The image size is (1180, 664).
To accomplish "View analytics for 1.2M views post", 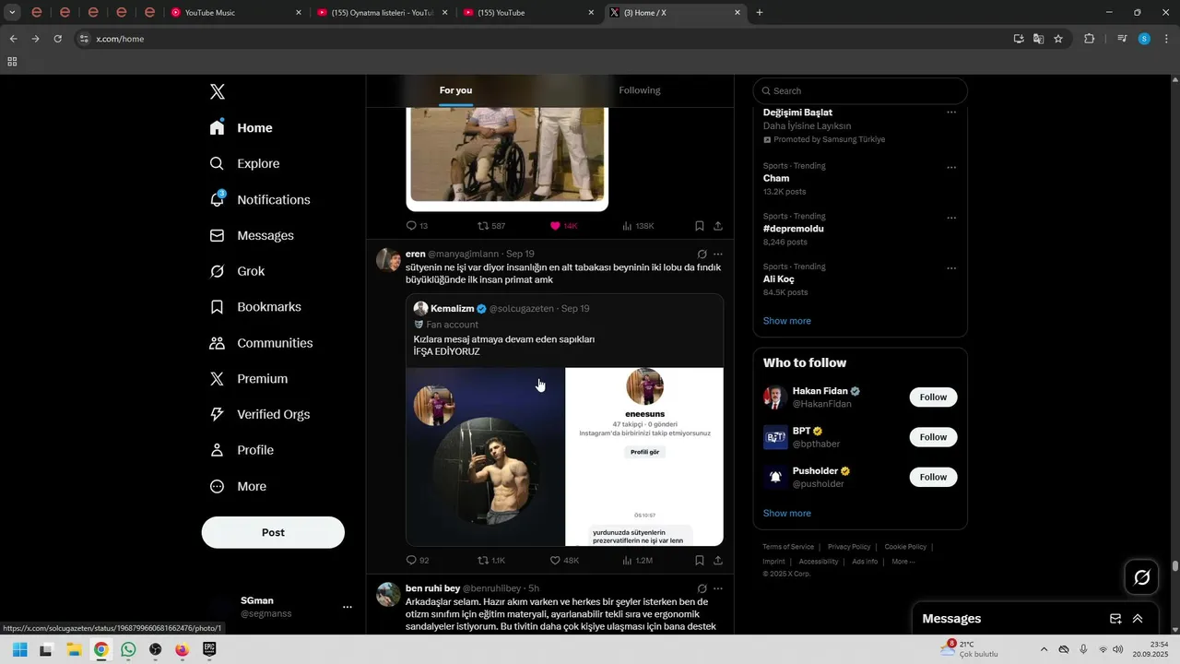I will pyautogui.click(x=637, y=560).
